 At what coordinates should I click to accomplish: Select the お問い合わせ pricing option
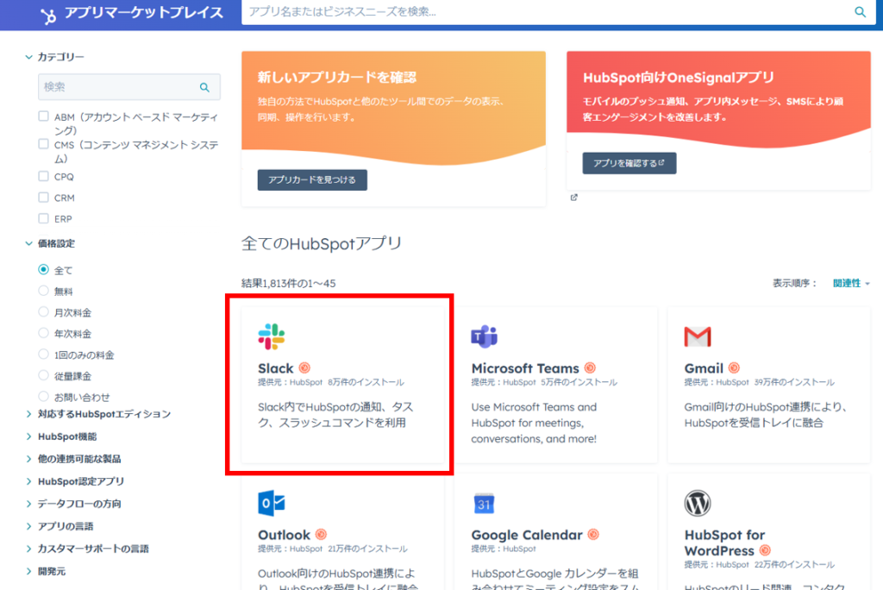pyautogui.click(x=43, y=396)
